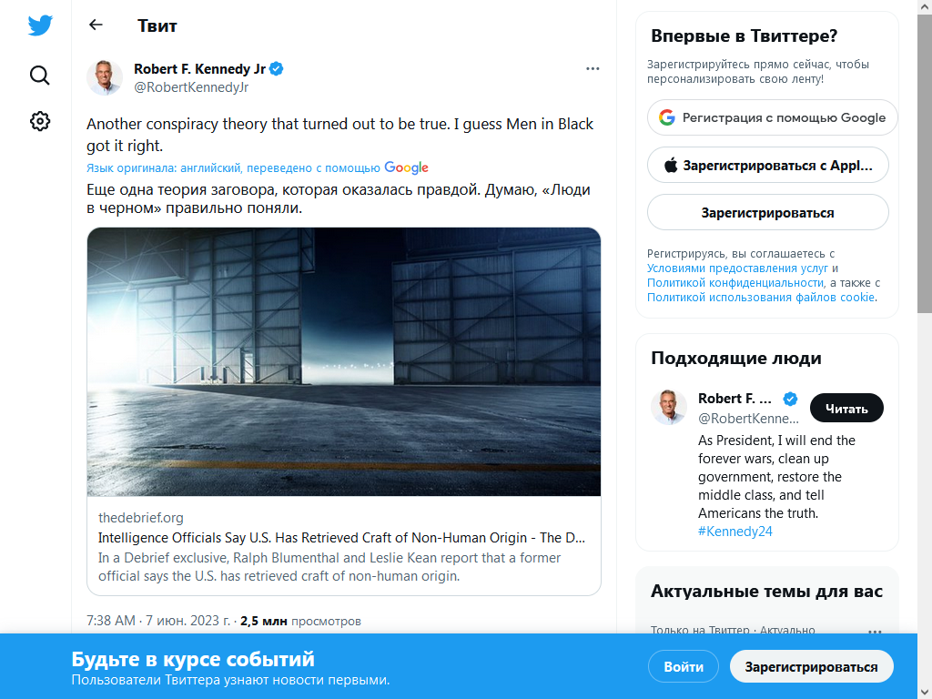The image size is (932, 699).
Task: Click 'Регистрация с помощью Google' button
Action: [772, 117]
